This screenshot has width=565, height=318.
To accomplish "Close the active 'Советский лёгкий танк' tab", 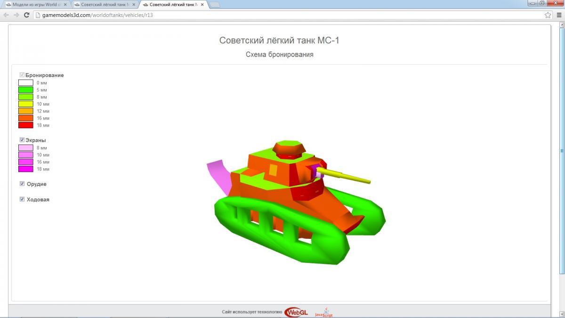I will pos(202,4).
